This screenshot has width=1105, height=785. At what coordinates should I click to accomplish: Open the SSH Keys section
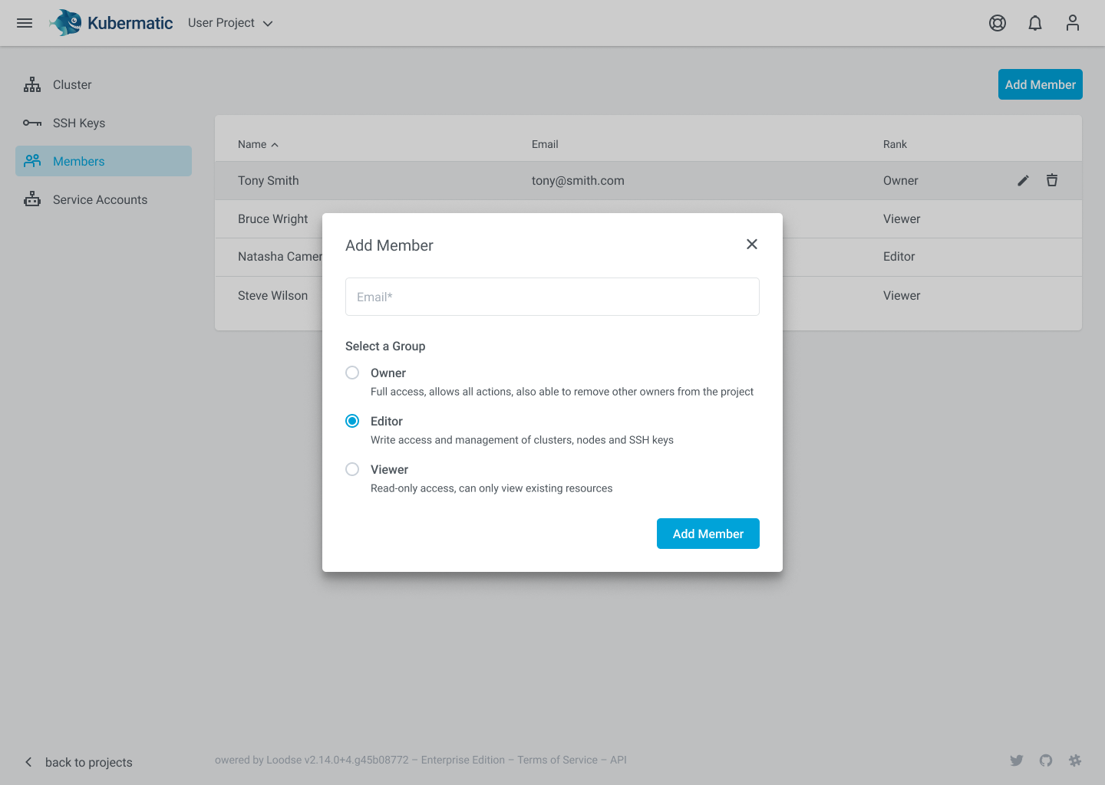tap(79, 123)
